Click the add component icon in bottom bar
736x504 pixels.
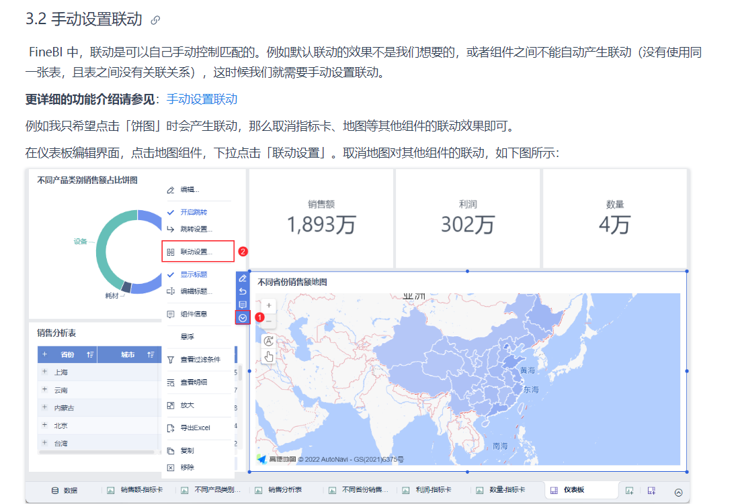pos(629,491)
